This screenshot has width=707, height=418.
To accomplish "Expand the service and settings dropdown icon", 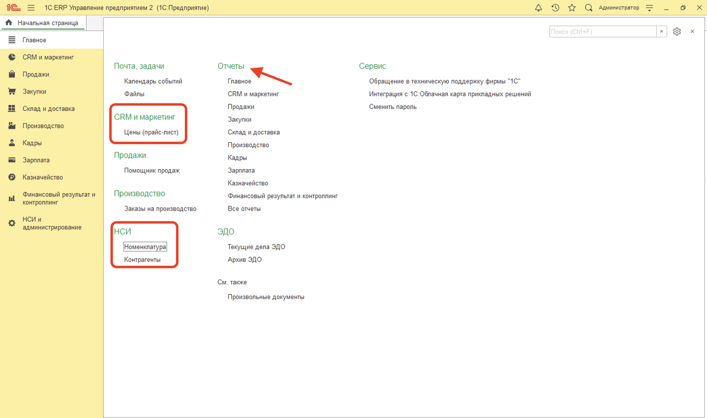I will [x=650, y=8].
